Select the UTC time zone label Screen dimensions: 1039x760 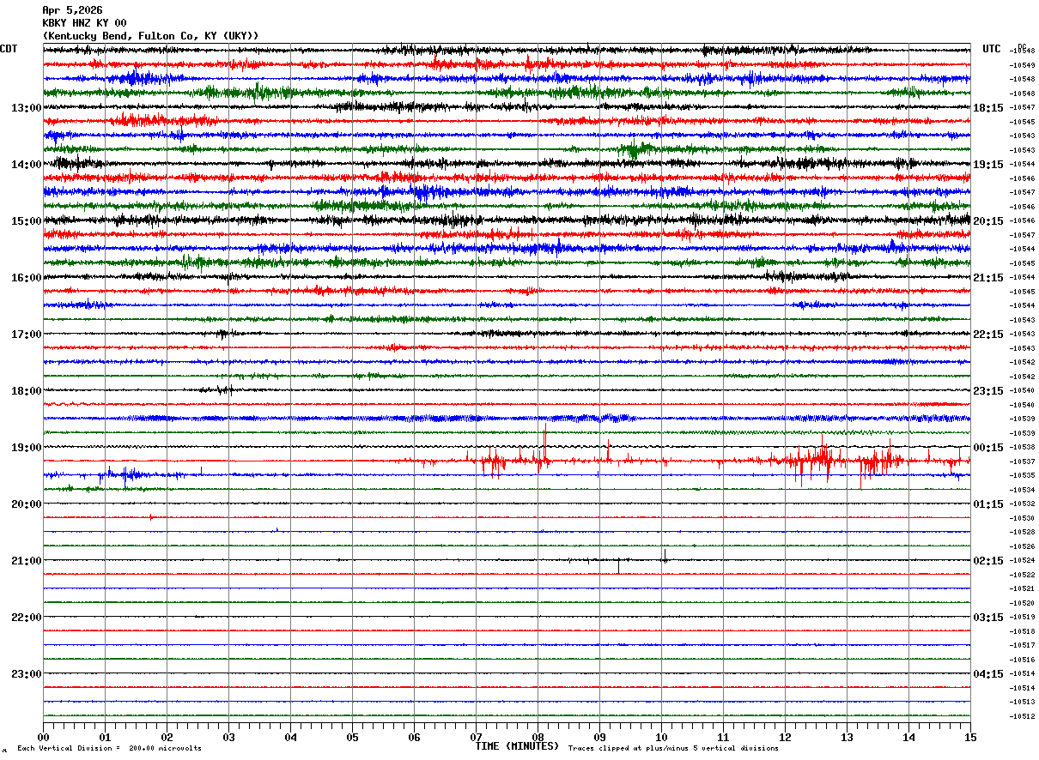pyautogui.click(x=992, y=49)
